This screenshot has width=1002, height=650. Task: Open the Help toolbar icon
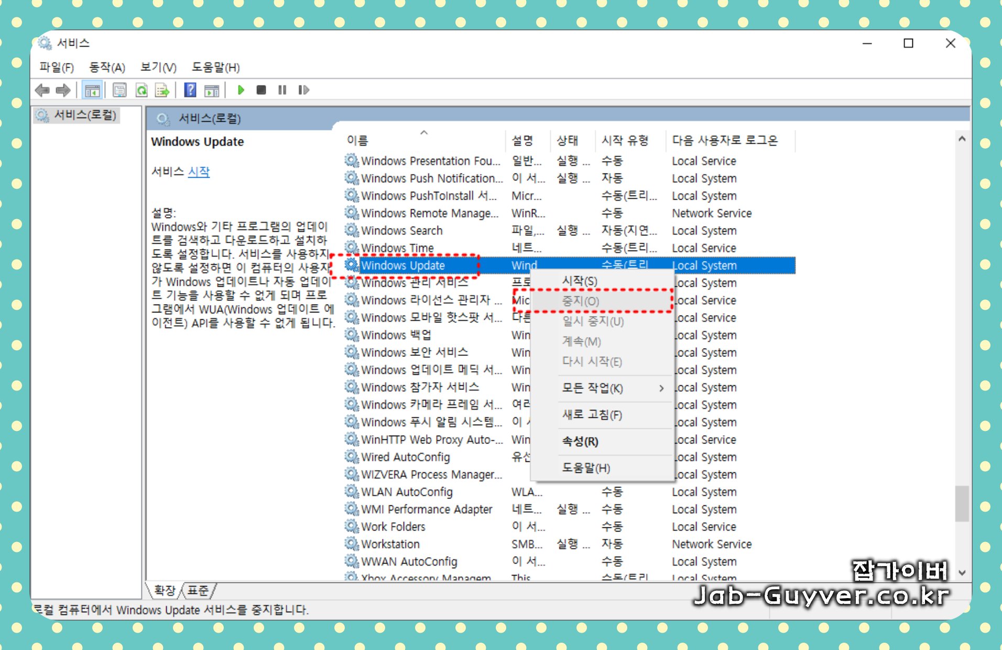pos(190,90)
